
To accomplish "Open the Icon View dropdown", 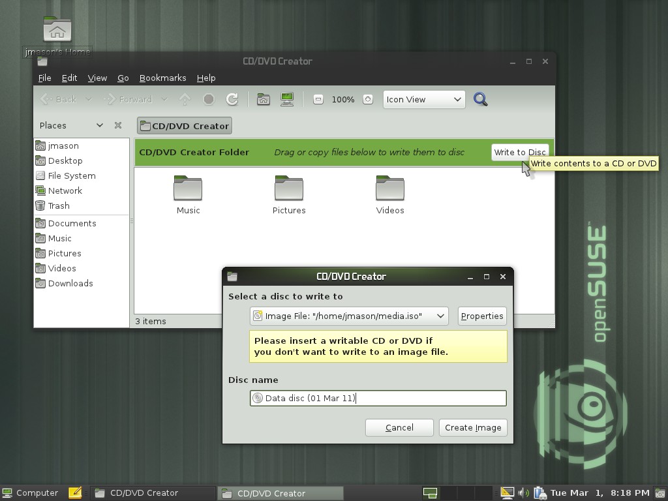I will click(x=423, y=99).
